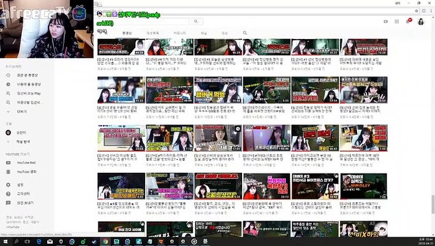Open 설정 with the gear icon

[20, 184]
